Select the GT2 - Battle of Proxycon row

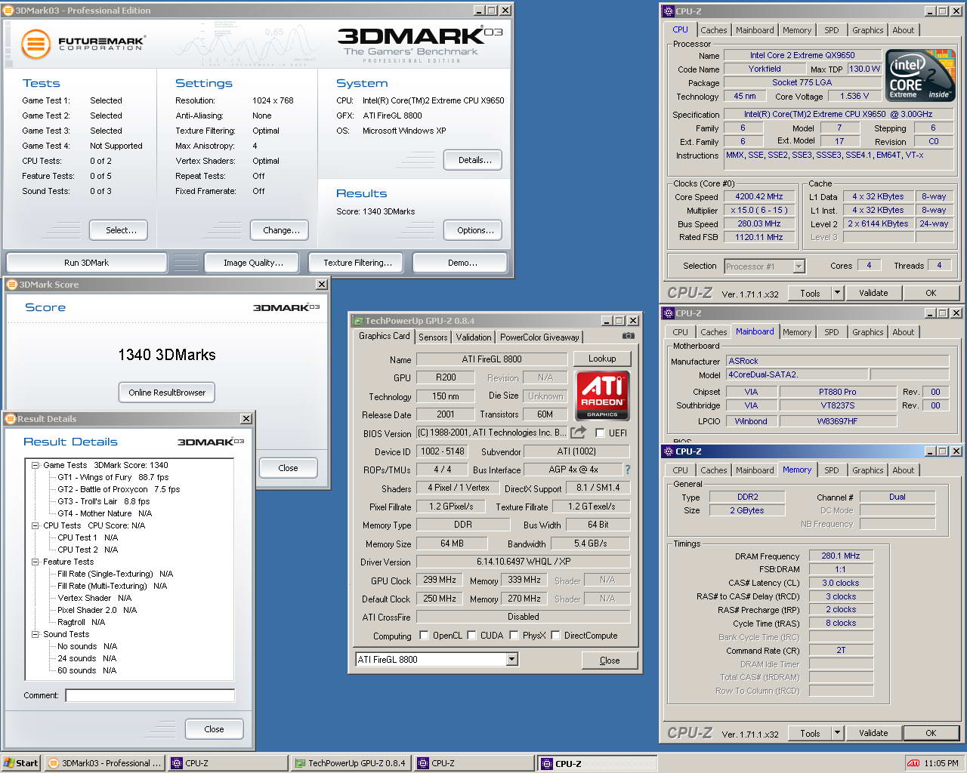tap(119, 489)
